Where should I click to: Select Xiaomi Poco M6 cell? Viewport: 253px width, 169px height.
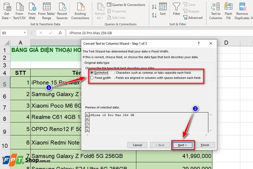click(x=56, y=106)
